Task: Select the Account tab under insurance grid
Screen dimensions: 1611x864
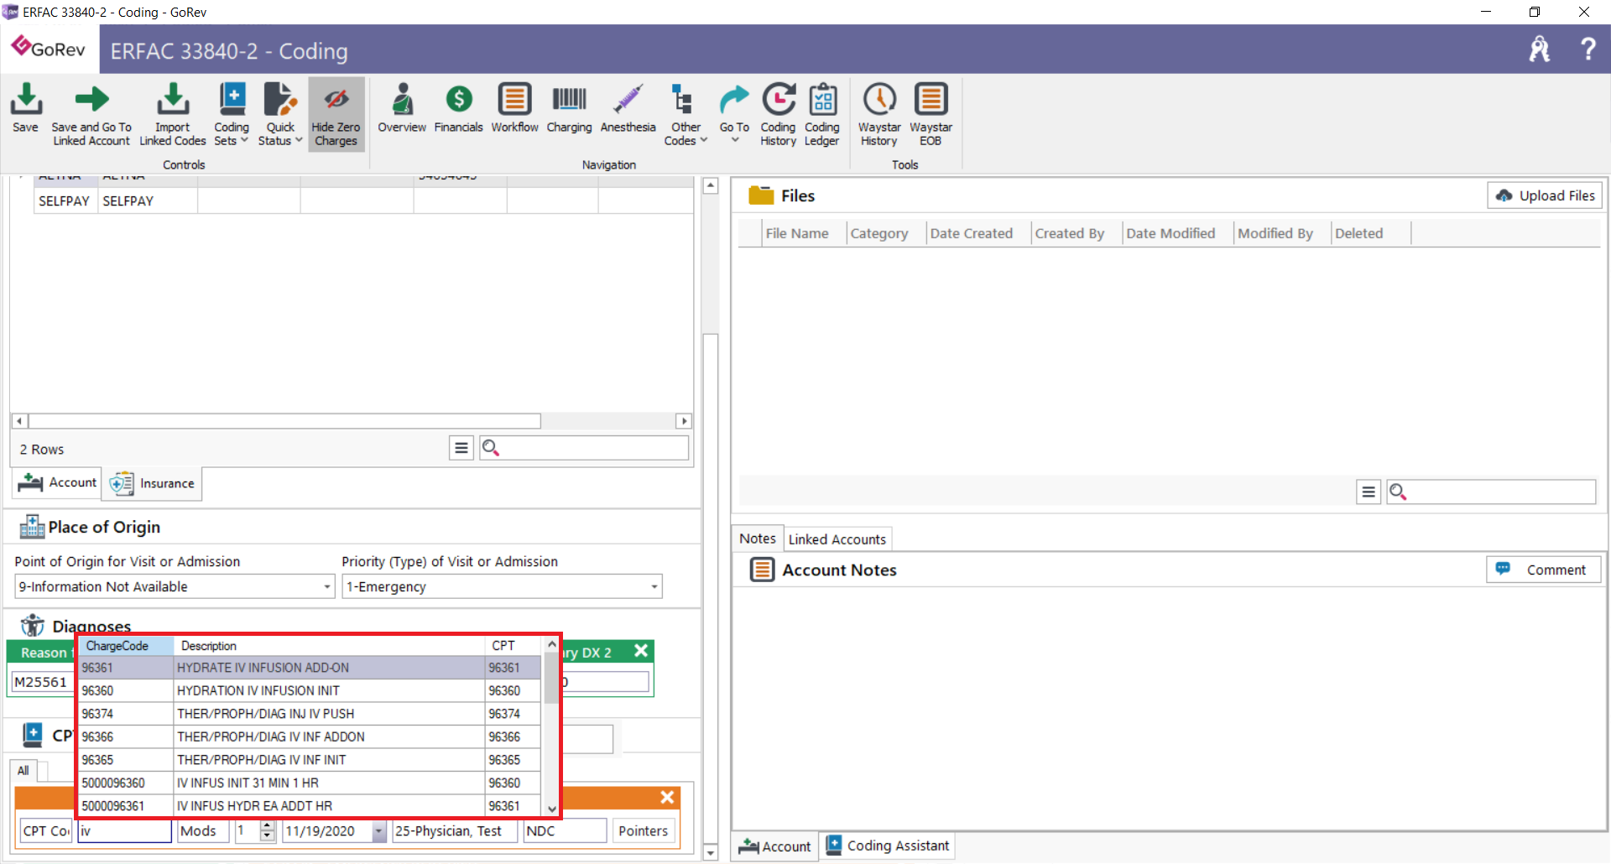Action: click(x=57, y=482)
